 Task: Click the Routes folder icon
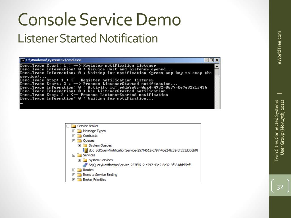pos(79,170)
